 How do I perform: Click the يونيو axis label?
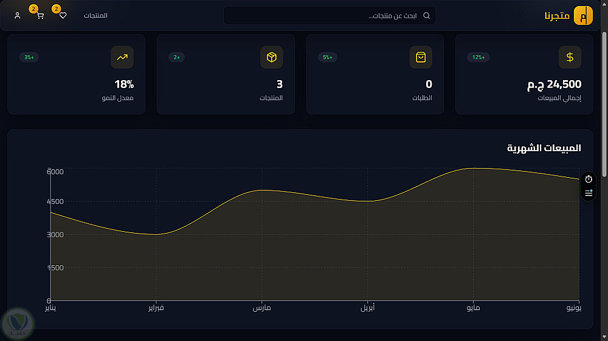coord(574,308)
